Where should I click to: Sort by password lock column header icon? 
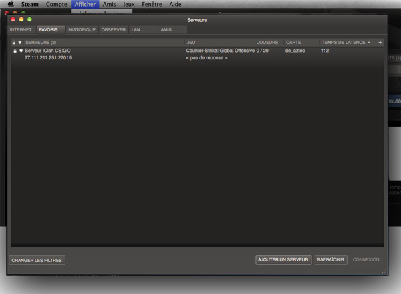click(x=14, y=43)
